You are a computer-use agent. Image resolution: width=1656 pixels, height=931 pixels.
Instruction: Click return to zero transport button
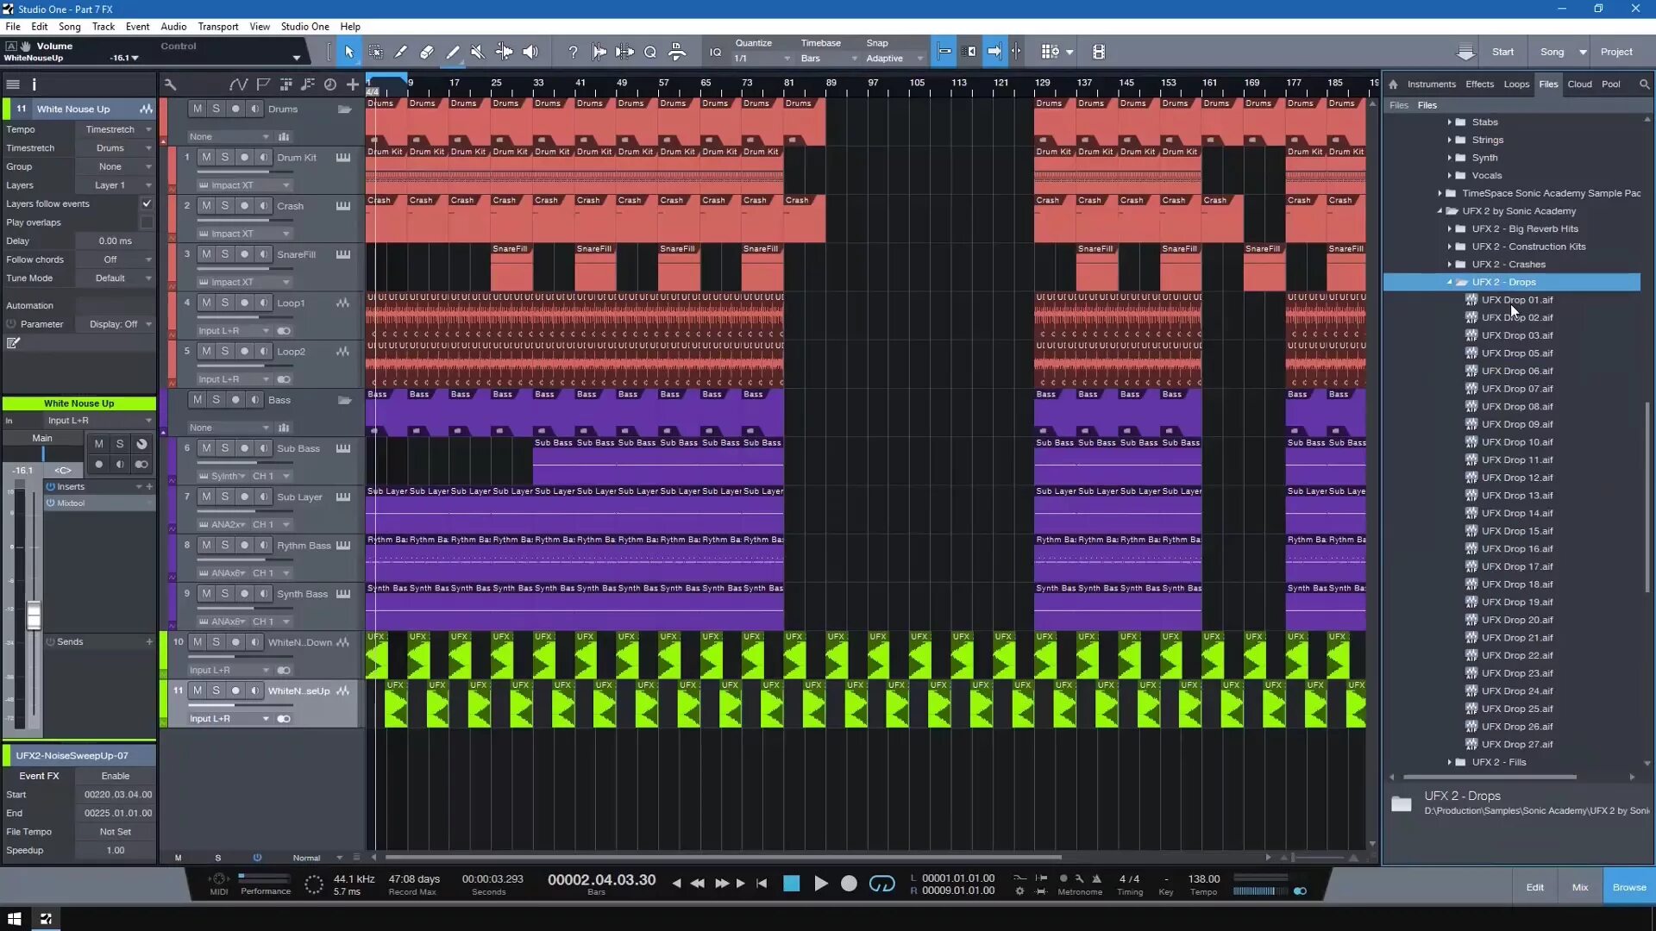(762, 884)
